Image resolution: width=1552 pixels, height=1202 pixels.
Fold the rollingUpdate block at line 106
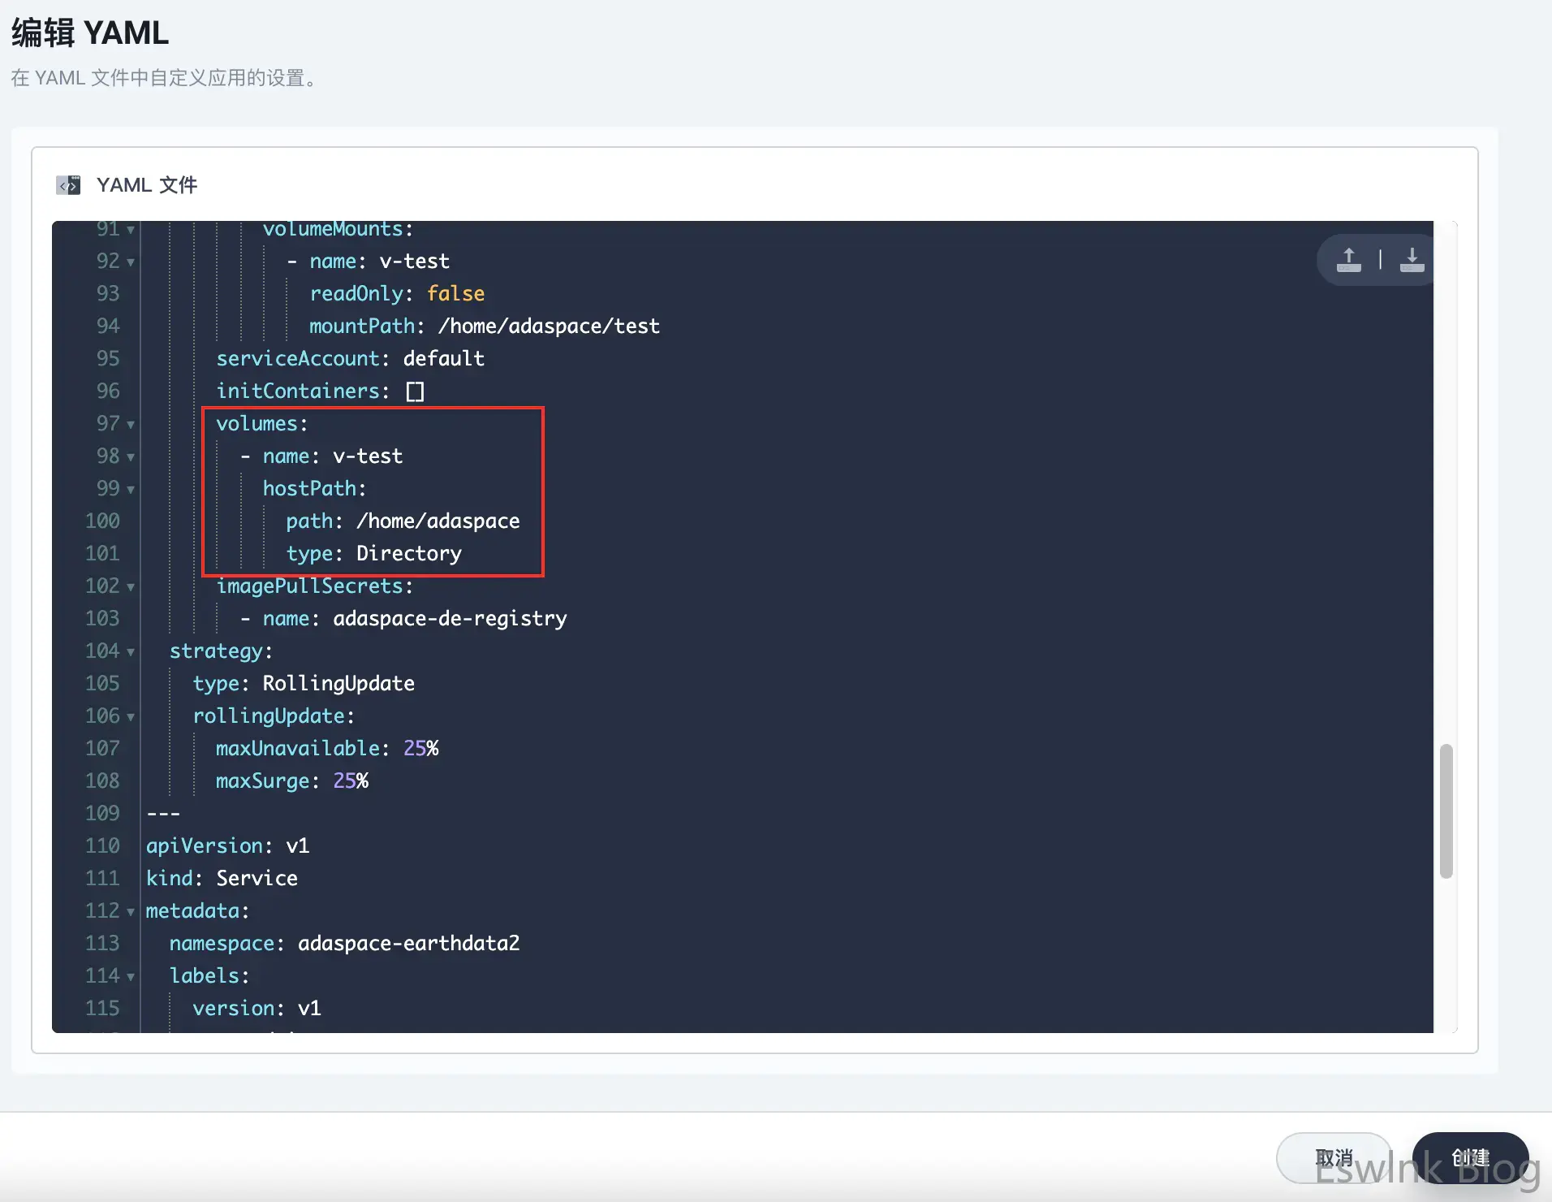(x=131, y=716)
